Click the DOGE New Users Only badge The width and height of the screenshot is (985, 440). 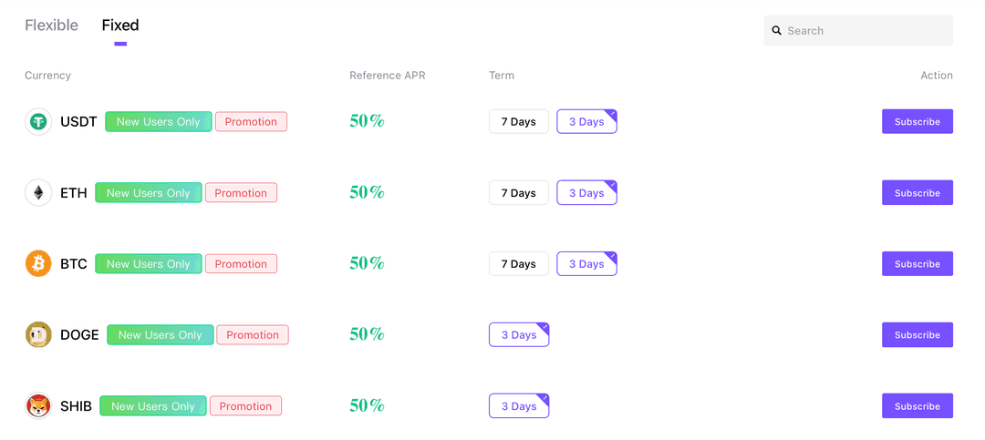tap(160, 335)
